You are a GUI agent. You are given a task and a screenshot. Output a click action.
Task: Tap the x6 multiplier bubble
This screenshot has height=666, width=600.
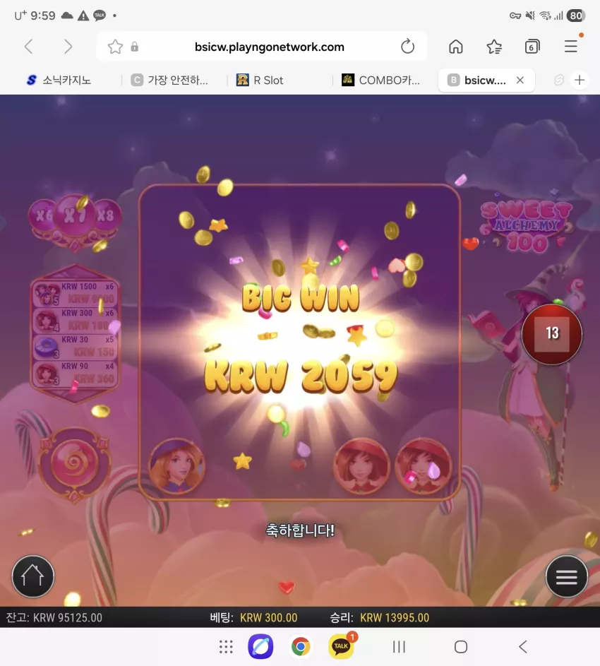pos(42,215)
